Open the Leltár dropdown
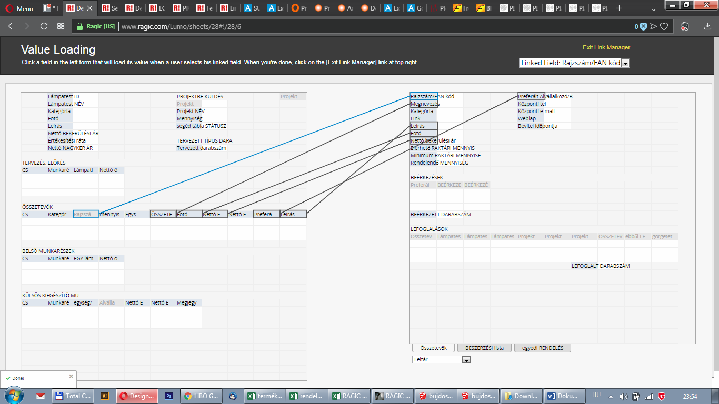Screen dimensions: 719x404 (466, 360)
